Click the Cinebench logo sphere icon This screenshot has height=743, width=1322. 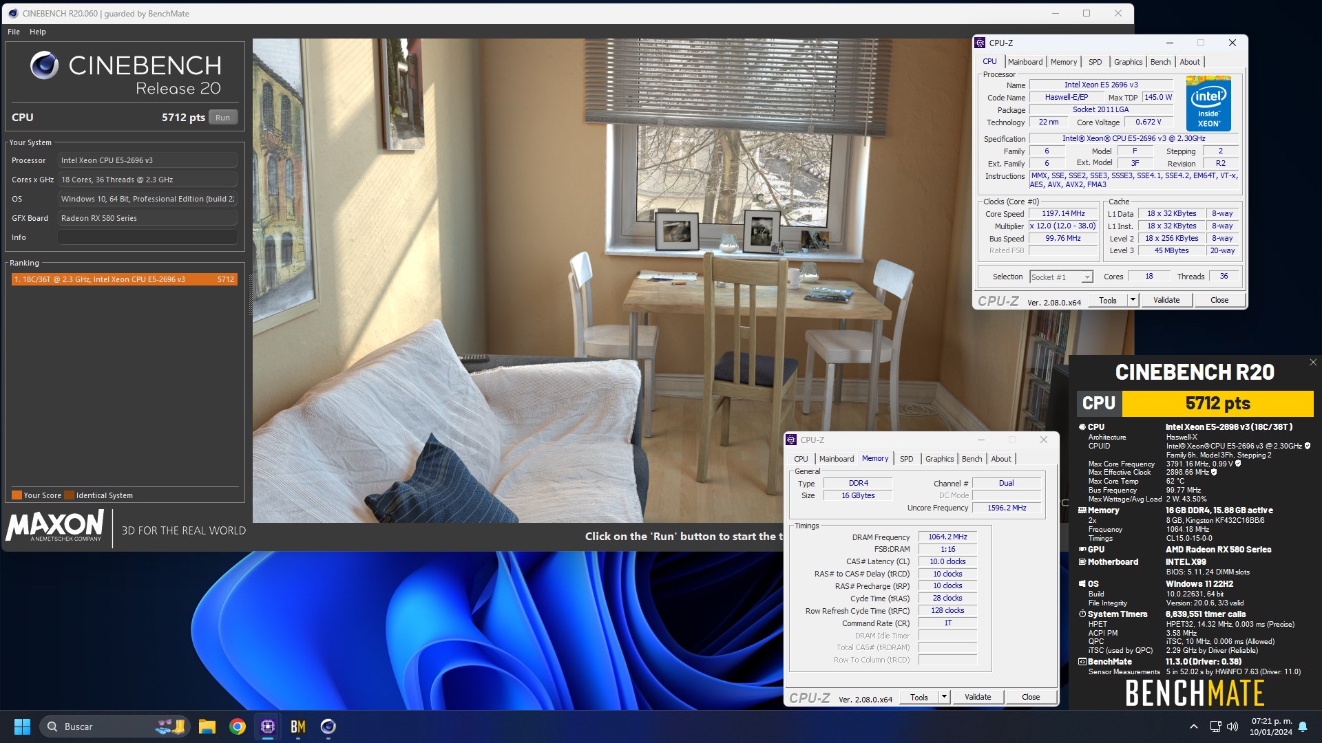pyautogui.click(x=45, y=65)
